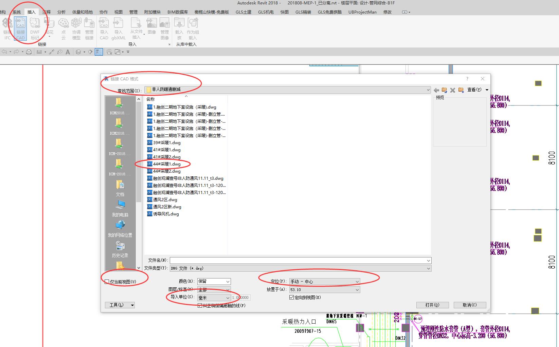Click the default 3D view house icon

pos(78,52)
